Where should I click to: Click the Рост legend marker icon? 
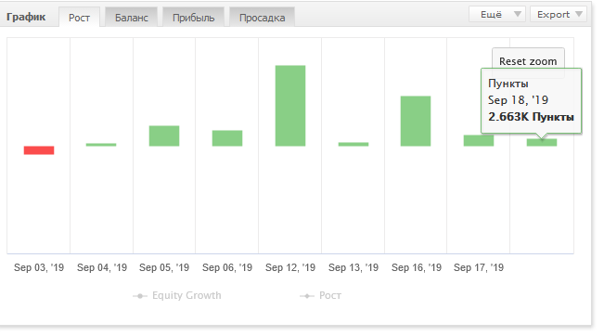pyautogui.click(x=307, y=296)
